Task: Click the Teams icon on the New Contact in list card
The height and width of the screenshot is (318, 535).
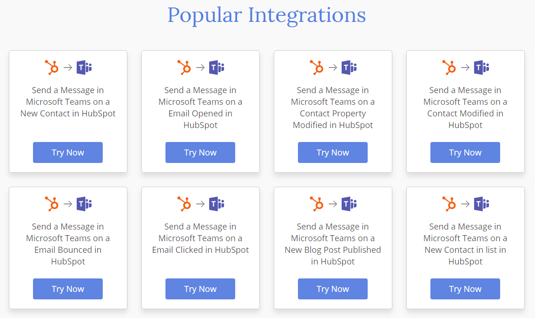Action: click(481, 203)
